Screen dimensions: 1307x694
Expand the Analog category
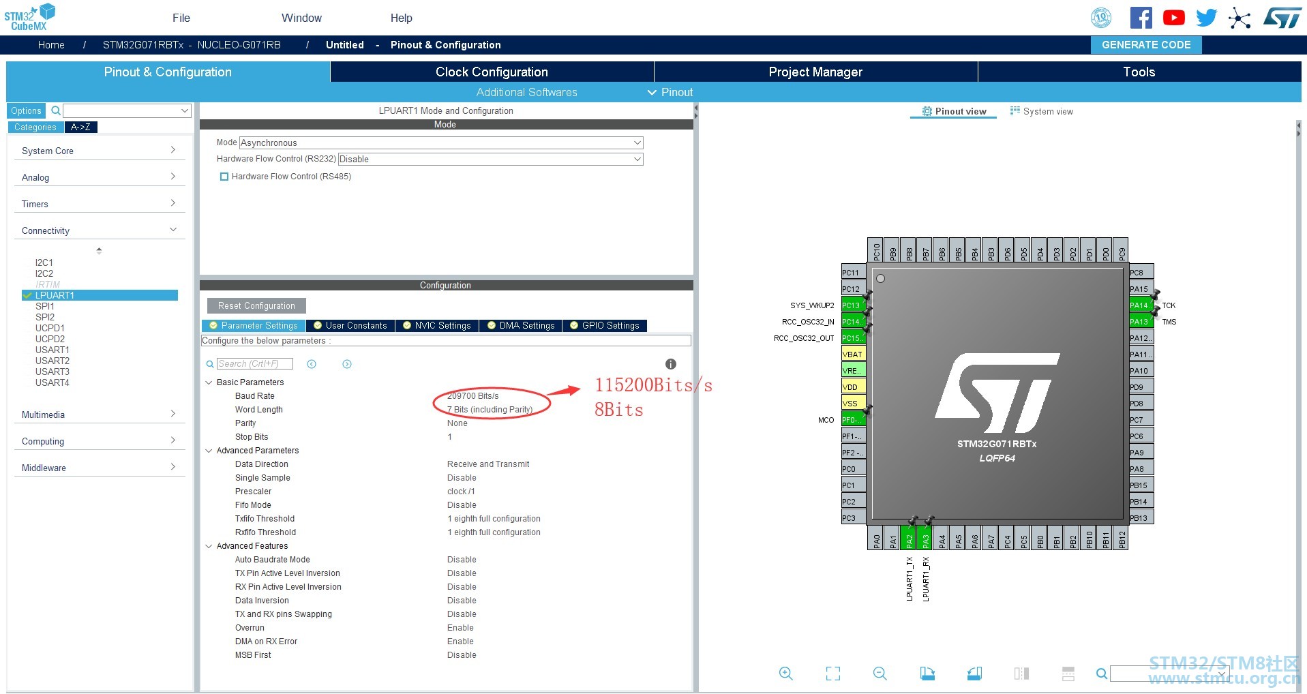tap(99, 177)
